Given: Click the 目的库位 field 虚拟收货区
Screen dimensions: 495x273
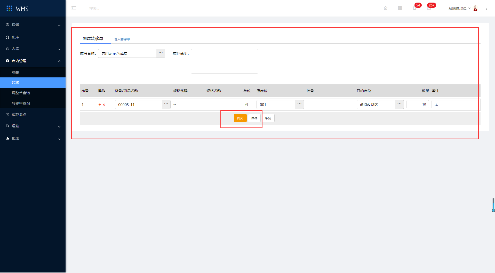Looking at the screenshot, I should [x=376, y=105].
